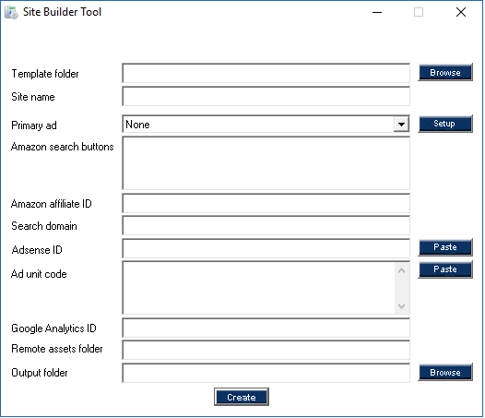This screenshot has height=418, width=485.
Task: Focus the Search domain input field
Action: [x=266, y=226]
